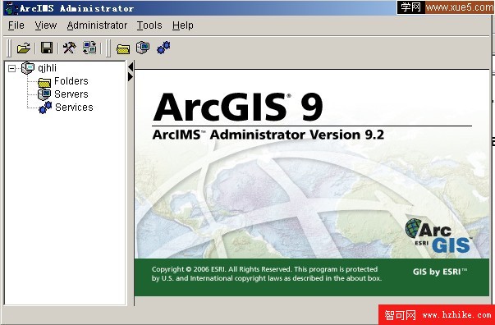Click the Servers monitor toolbar icon
Viewport: 495px width, 325px height.
[x=143, y=48]
